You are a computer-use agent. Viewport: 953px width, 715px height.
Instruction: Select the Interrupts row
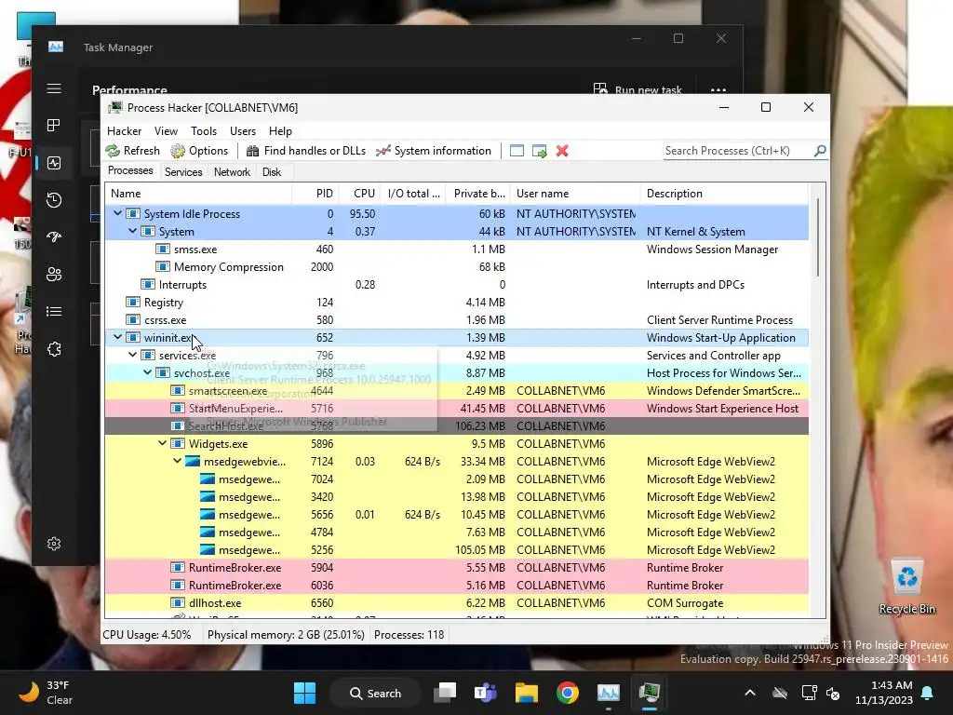pos(456,285)
